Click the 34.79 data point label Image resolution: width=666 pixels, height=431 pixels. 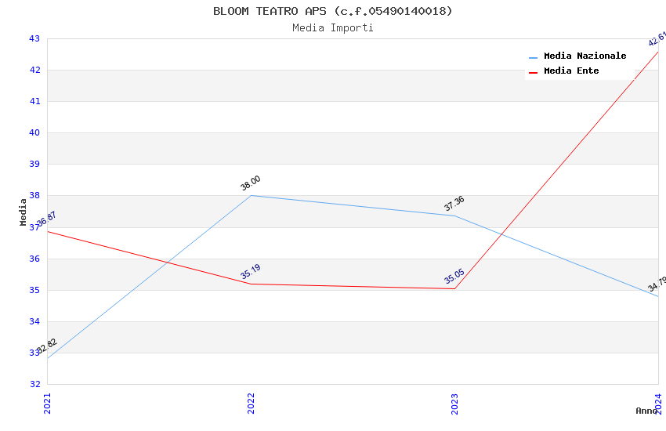(x=657, y=284)
